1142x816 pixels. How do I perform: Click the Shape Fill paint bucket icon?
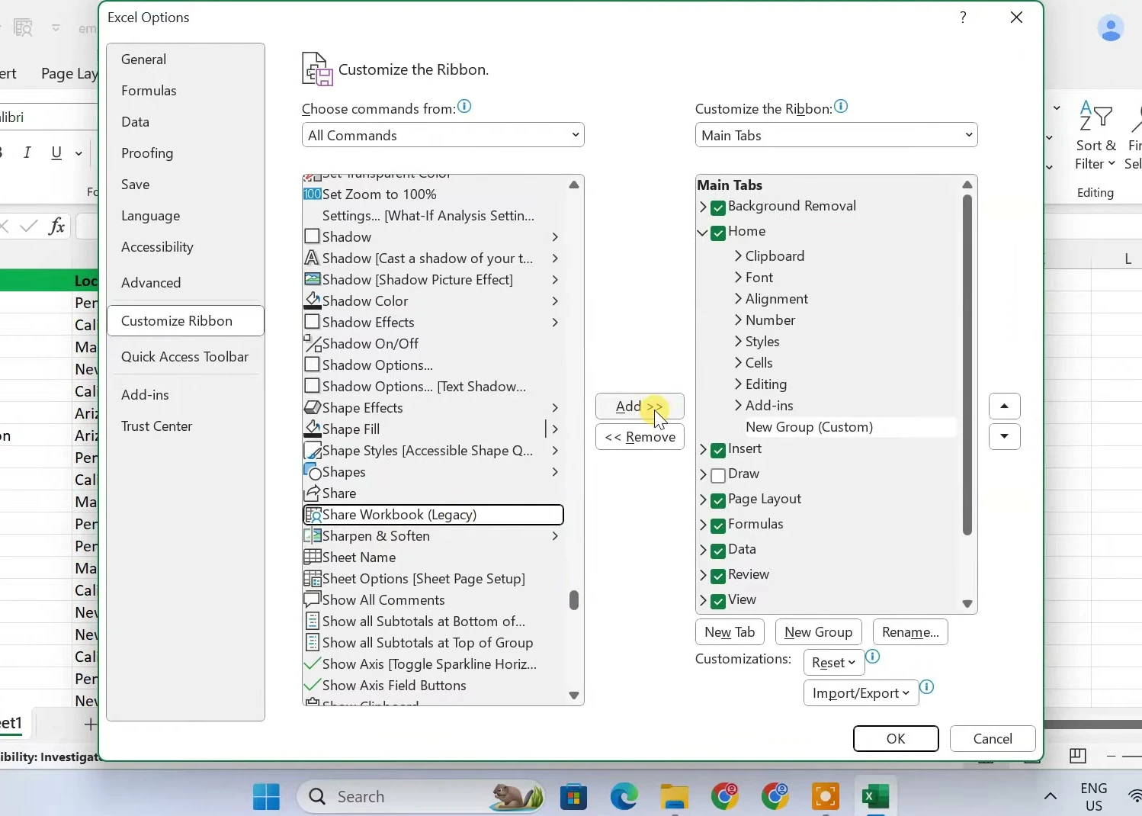312,429
